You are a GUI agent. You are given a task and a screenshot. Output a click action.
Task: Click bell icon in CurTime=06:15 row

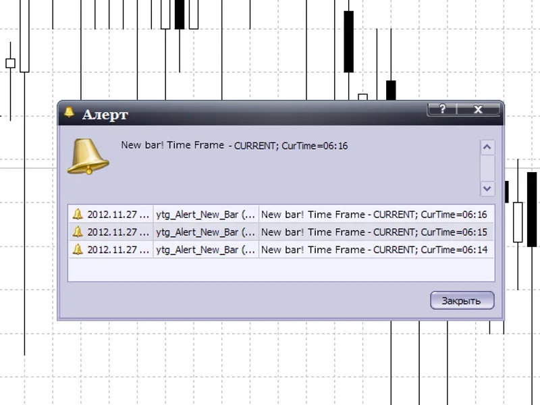[x=78, y=232]
